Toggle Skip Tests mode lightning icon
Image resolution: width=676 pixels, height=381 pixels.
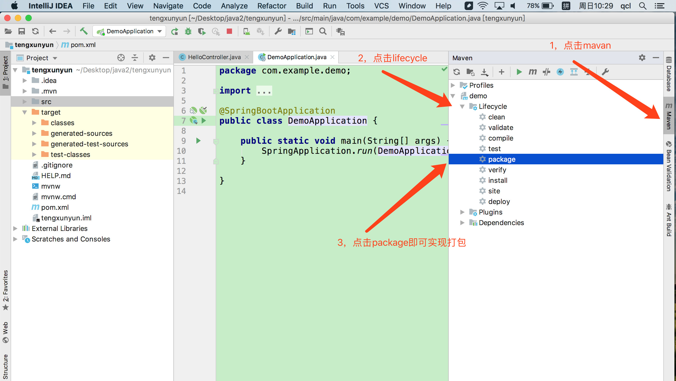tap(560, 72)
